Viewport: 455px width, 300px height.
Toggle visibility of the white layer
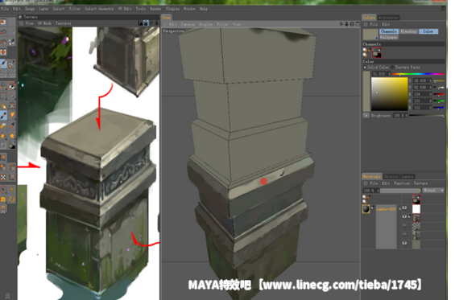pos(404,208)
